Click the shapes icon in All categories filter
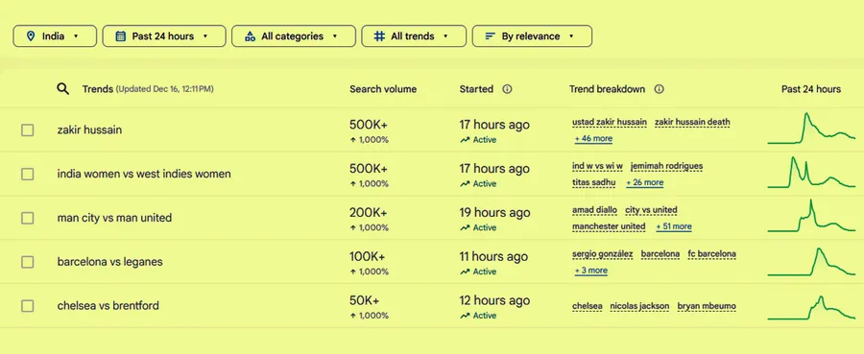The image size is (864, 354). point(251,36)
